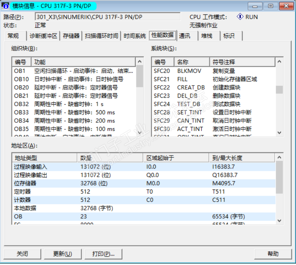Select the OB34 row with 200 ms

tap(74, 121)
